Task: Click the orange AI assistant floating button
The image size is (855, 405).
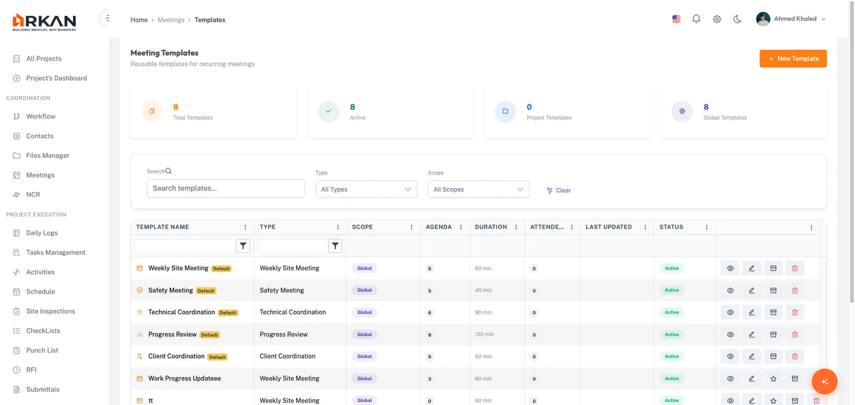Action: click(x=824, y=382)
